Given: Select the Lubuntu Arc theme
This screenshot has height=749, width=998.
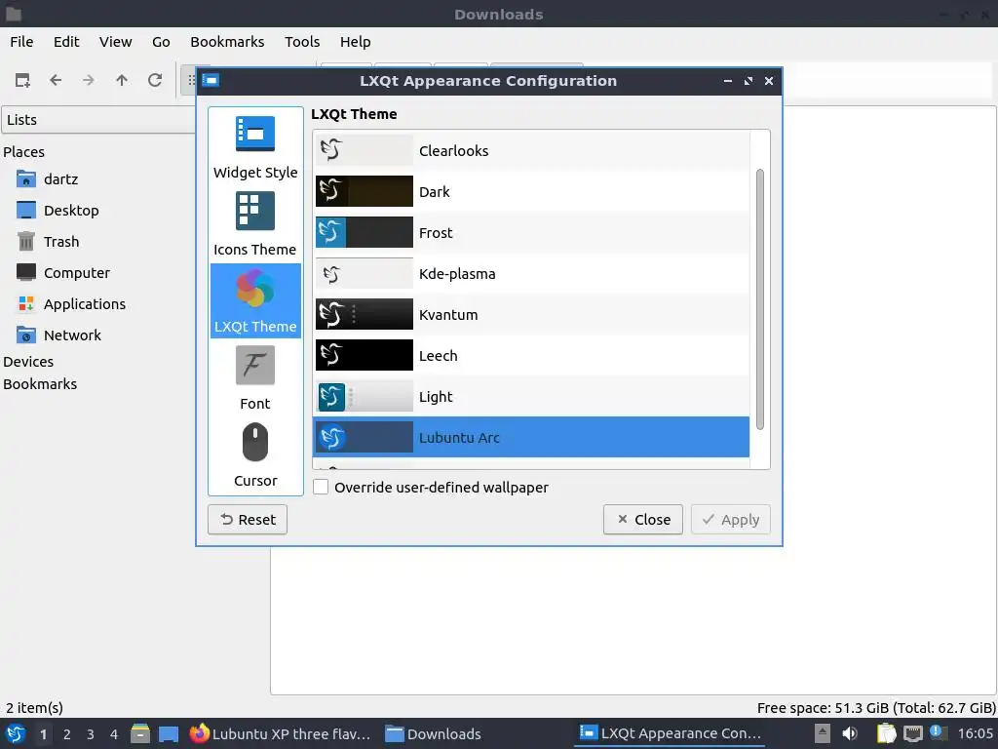Looking at the screenshot, I should click(531, 438).
